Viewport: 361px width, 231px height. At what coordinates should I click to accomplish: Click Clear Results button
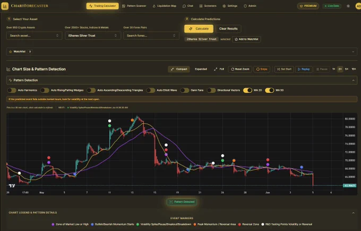pos(228,29)
